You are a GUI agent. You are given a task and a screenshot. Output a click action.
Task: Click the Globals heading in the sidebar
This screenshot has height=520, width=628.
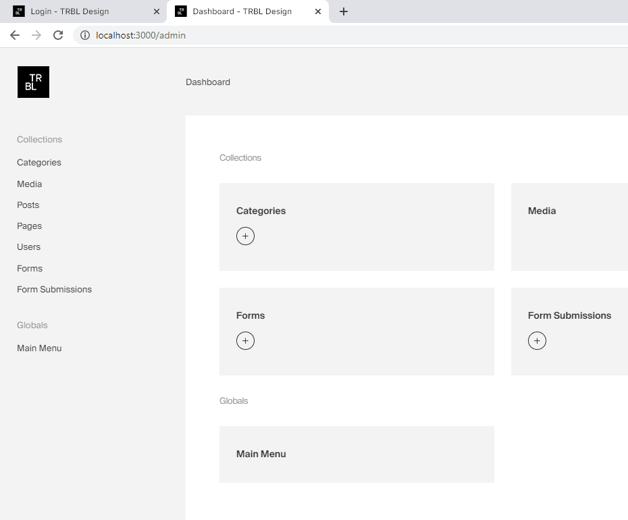32,326
